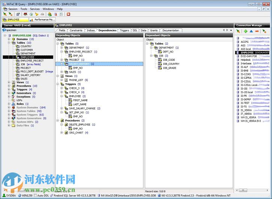
Task: Click the red X toolbar icon
Action: coord(69,14)
